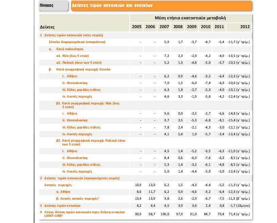This screenshot has height=223, width=277.
Task: Click 2005 value 90,9 in the ratio row
Action: coord(138,214)
